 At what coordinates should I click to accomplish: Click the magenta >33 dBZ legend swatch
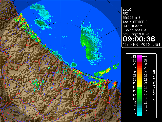point(139,57)
